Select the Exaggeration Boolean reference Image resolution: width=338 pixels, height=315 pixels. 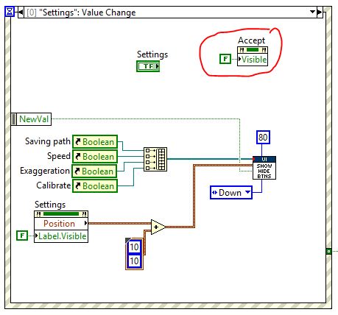[x=94, y=171]
